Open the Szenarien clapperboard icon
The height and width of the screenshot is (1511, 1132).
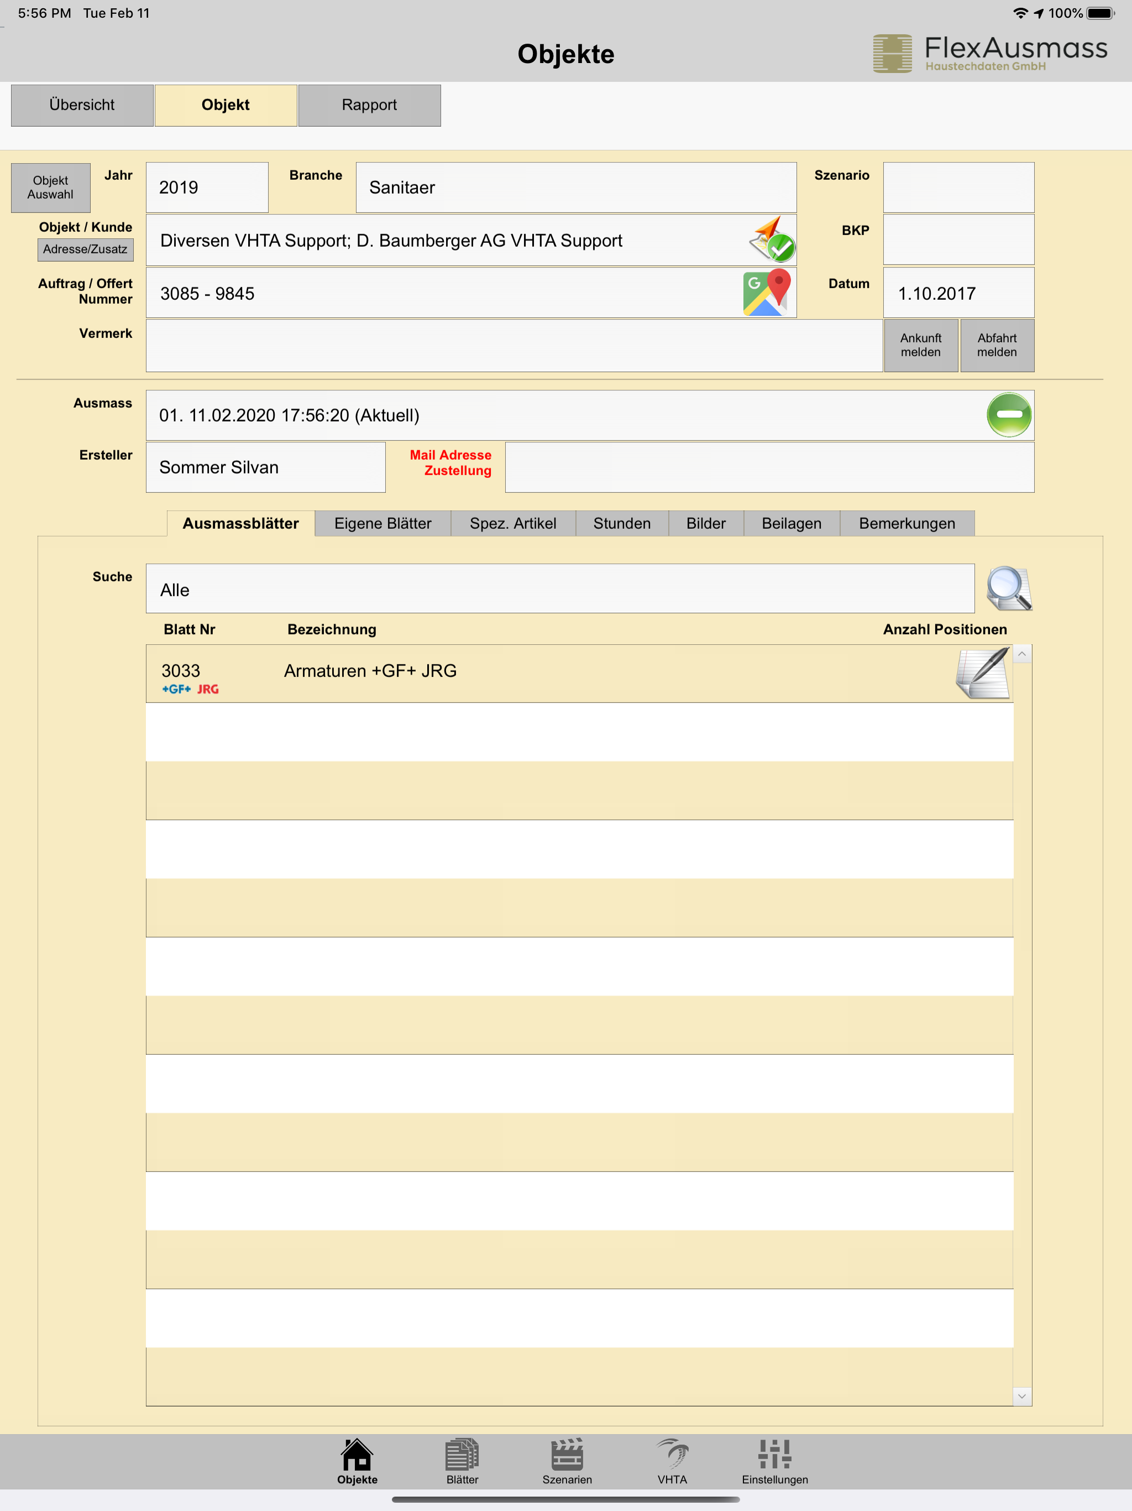(x=567, y=1461)
